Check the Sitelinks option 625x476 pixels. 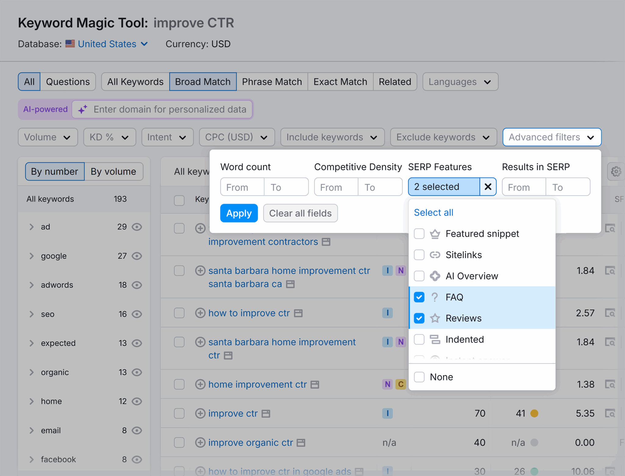tap(419, 255)
